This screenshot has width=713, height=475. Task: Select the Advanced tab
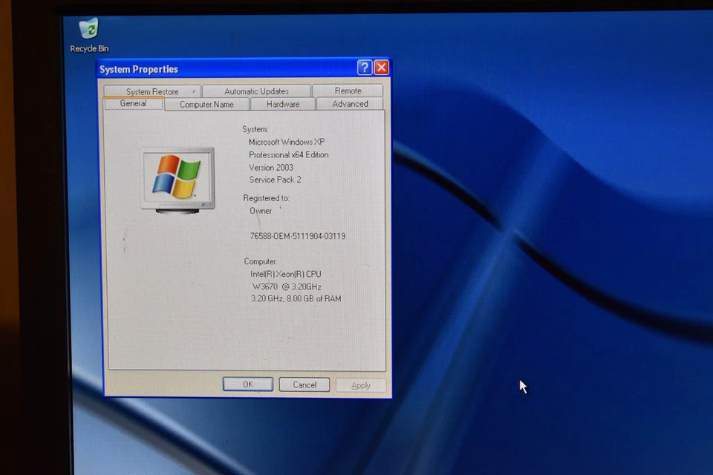[x=349, y=104]
